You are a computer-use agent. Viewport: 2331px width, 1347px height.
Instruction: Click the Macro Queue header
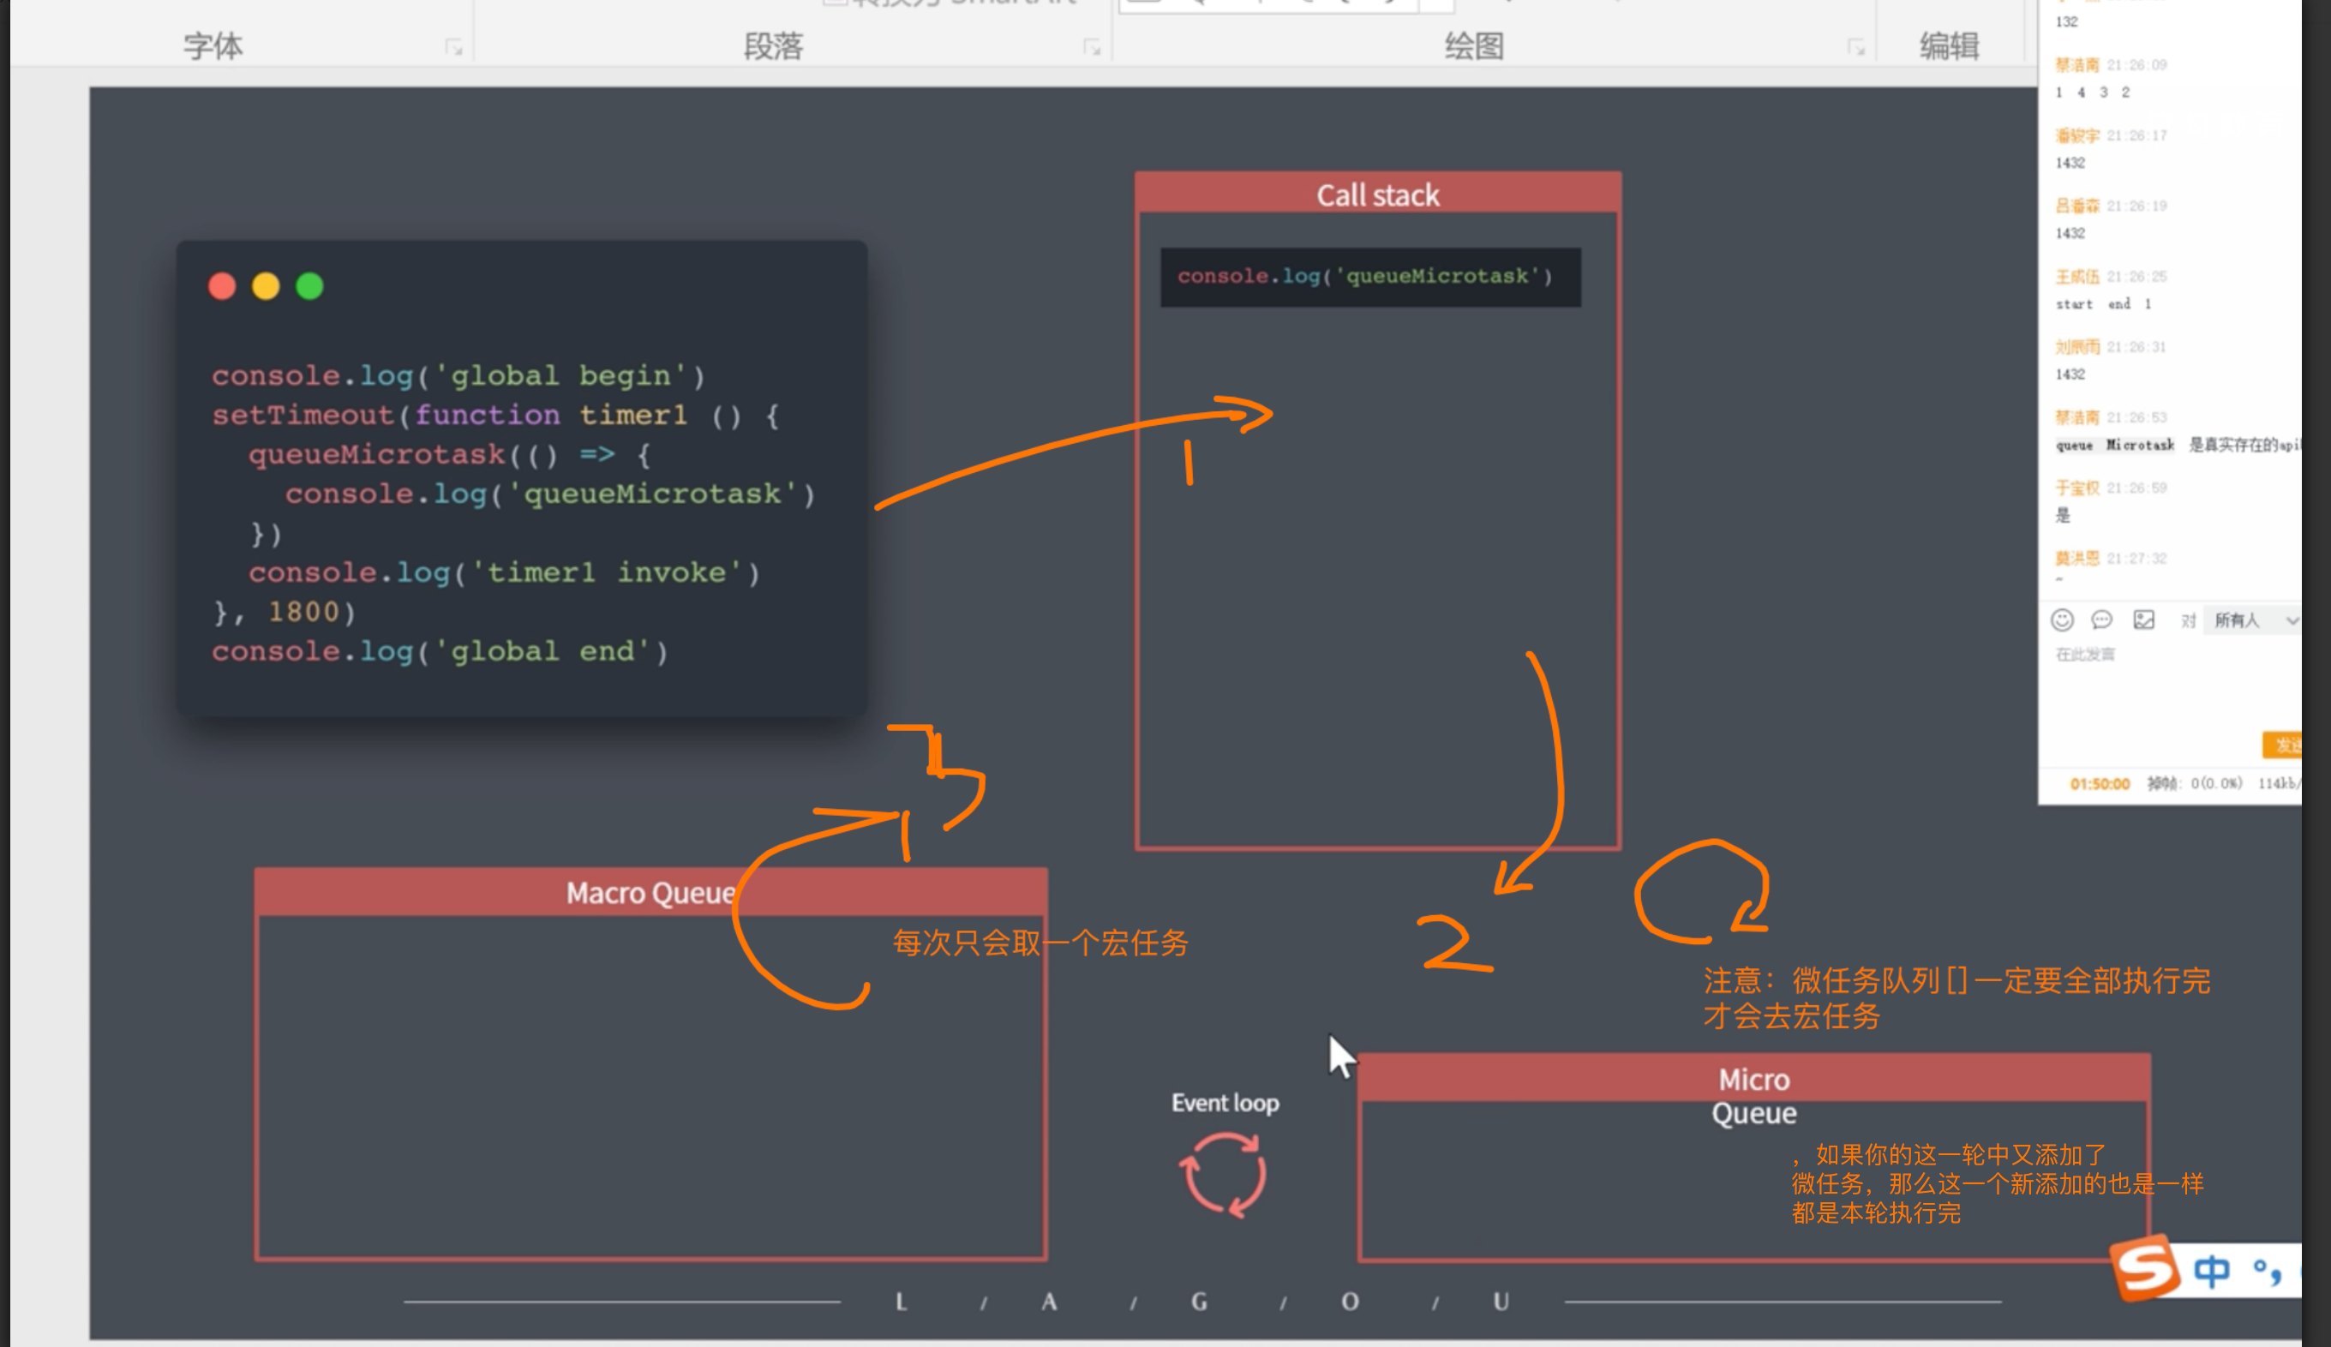click(x=650, y=893)
